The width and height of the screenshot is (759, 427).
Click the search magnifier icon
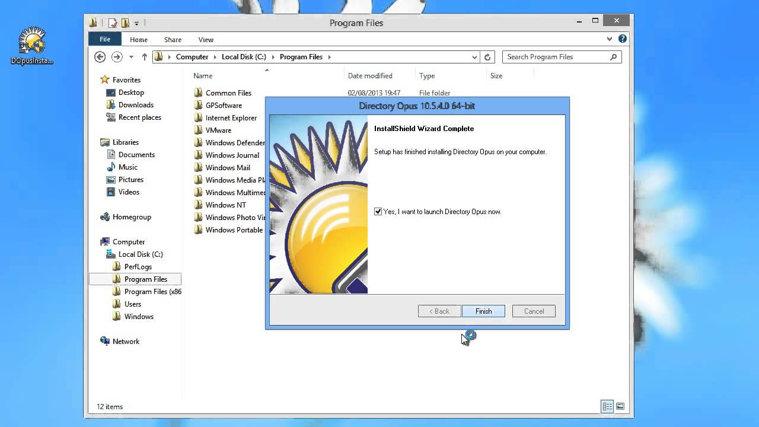point(614,57)
